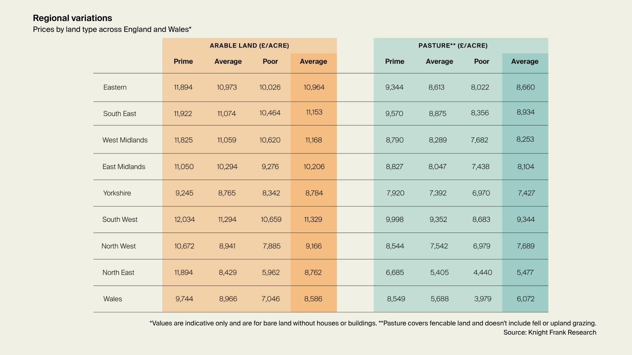Viewport: 632px width, 355px height.
Task: Click the highlighted Average header in Pasture section
Action: [x=525, y=61]
